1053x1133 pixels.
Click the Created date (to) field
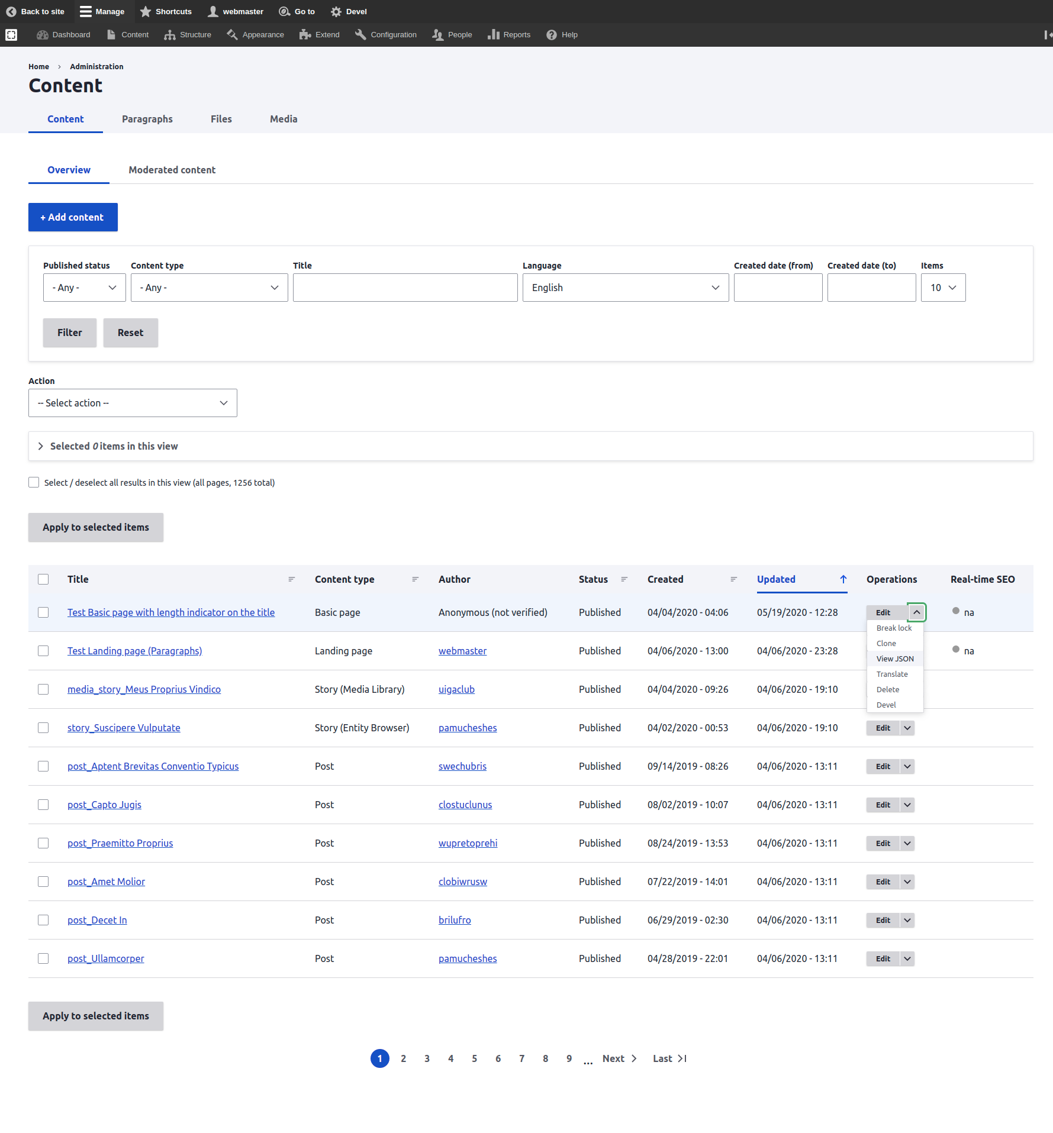(x=872, y=288)
